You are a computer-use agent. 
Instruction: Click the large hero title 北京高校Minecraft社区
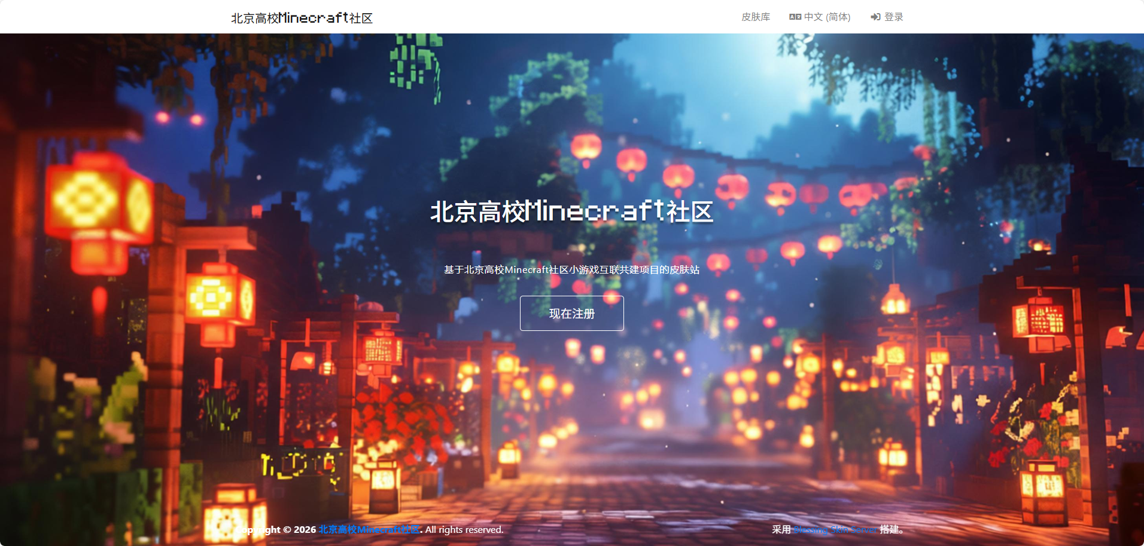(572, 211)
